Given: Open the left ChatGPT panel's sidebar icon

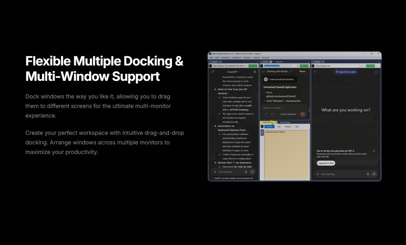Looking at the screenshot, I should coord(213,72).
